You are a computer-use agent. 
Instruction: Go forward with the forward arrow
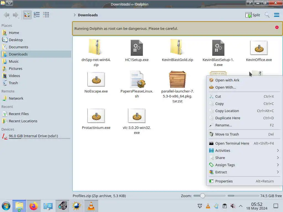click(16, 15)
